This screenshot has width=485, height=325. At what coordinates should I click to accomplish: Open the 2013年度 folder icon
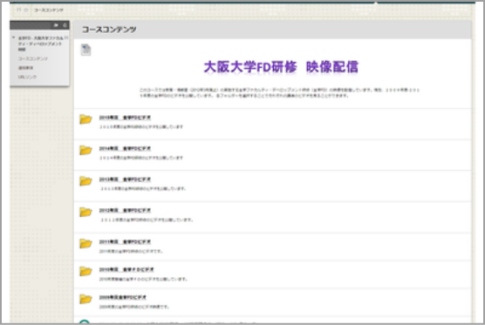pos(85,181)
